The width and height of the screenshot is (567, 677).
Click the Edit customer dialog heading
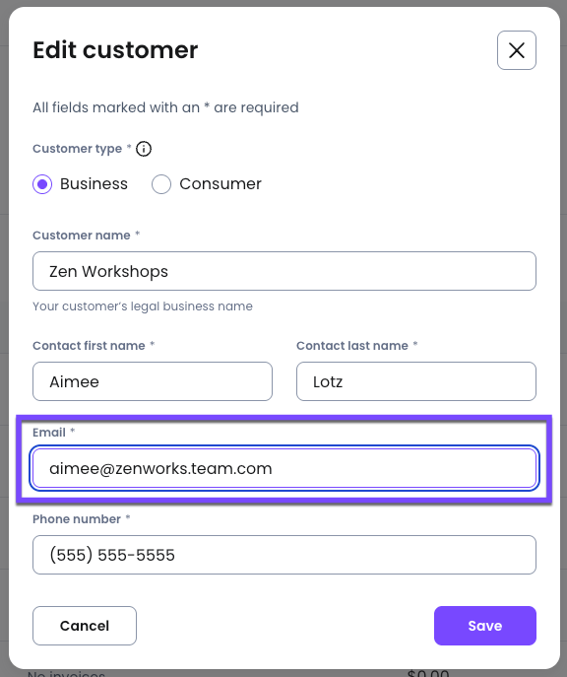[x=115, y=50]
